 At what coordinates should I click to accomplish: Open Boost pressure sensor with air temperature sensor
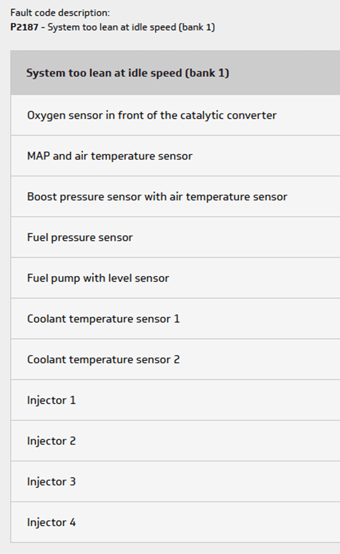coord(175,197)
